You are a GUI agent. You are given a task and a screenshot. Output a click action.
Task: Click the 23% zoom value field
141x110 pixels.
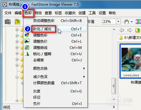point(109,21)
